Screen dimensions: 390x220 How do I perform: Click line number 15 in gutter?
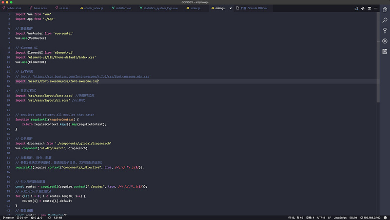[8, 81]
